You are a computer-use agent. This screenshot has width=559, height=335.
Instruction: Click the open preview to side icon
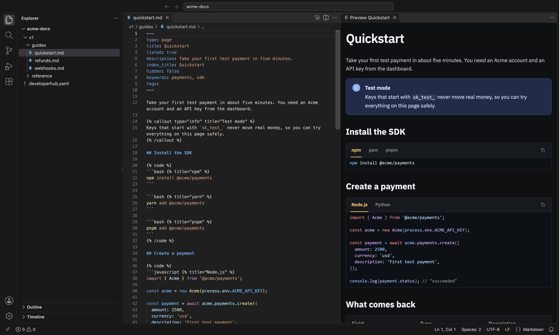click(317, 18)
